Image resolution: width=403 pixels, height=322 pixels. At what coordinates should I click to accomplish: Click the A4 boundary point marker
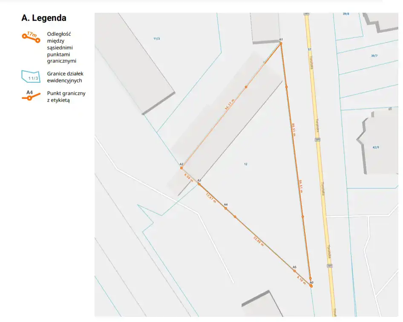pos(225,208)
